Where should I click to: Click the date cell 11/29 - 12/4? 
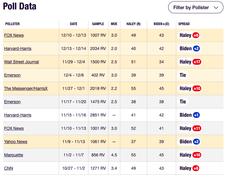click(x=74, y=62)
